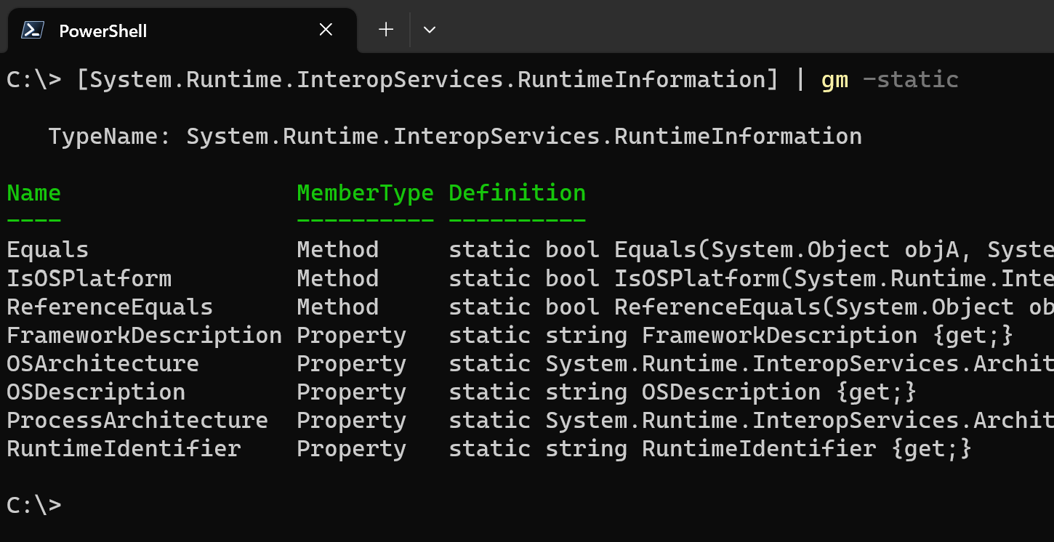Open a new terminal tab with the plus button
This screenshot has width=1054, height=542.
[385, 29]
